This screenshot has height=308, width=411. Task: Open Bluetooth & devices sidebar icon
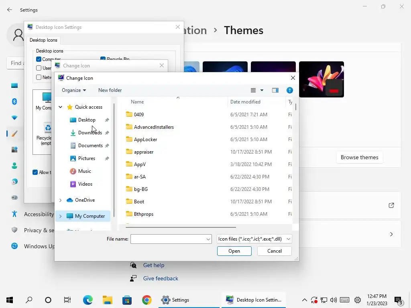(x=14, y=101)
